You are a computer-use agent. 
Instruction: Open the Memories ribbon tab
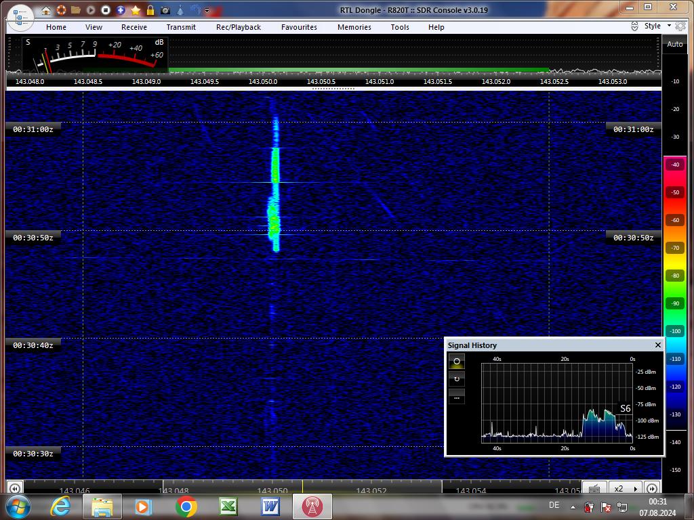[354, 27]
